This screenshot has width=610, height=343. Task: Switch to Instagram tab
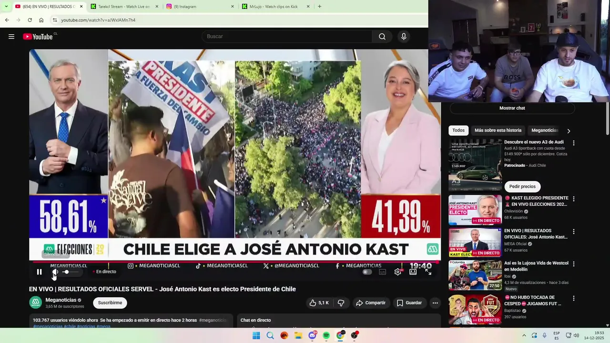[200, 7]
